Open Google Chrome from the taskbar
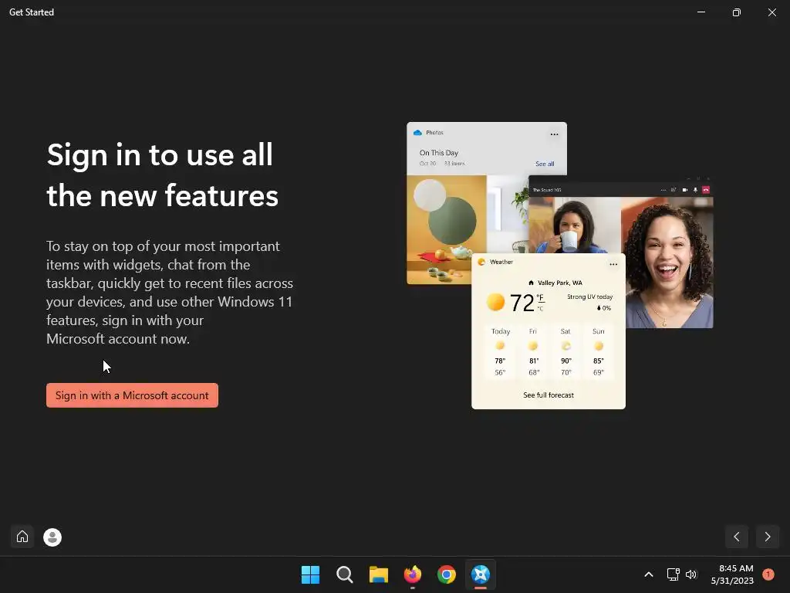Image resolution: width=790 pixels, height=593 pixels. pyautogui.click(x=447, y=574)
